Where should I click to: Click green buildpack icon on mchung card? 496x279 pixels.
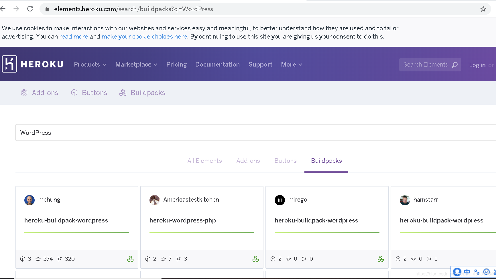click(x=130, y=259)
